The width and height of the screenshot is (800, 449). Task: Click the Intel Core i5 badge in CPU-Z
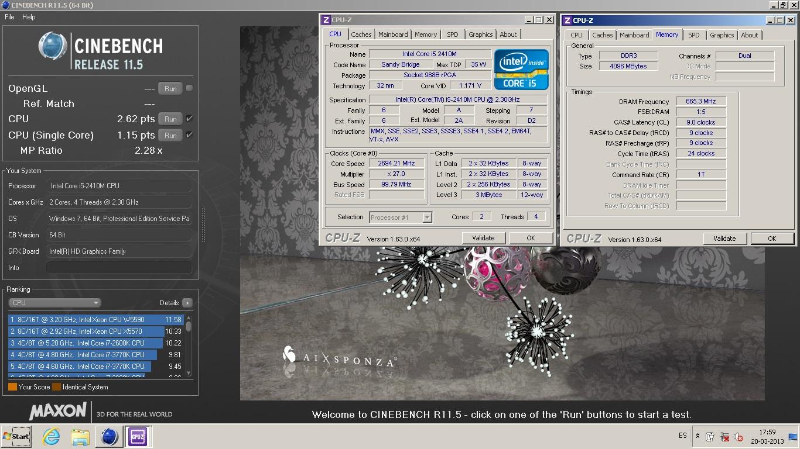tap(521, 70)
